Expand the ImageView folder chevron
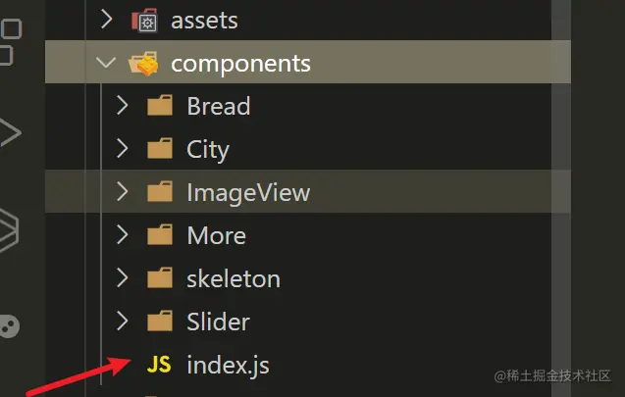 (x=122, y=192)
